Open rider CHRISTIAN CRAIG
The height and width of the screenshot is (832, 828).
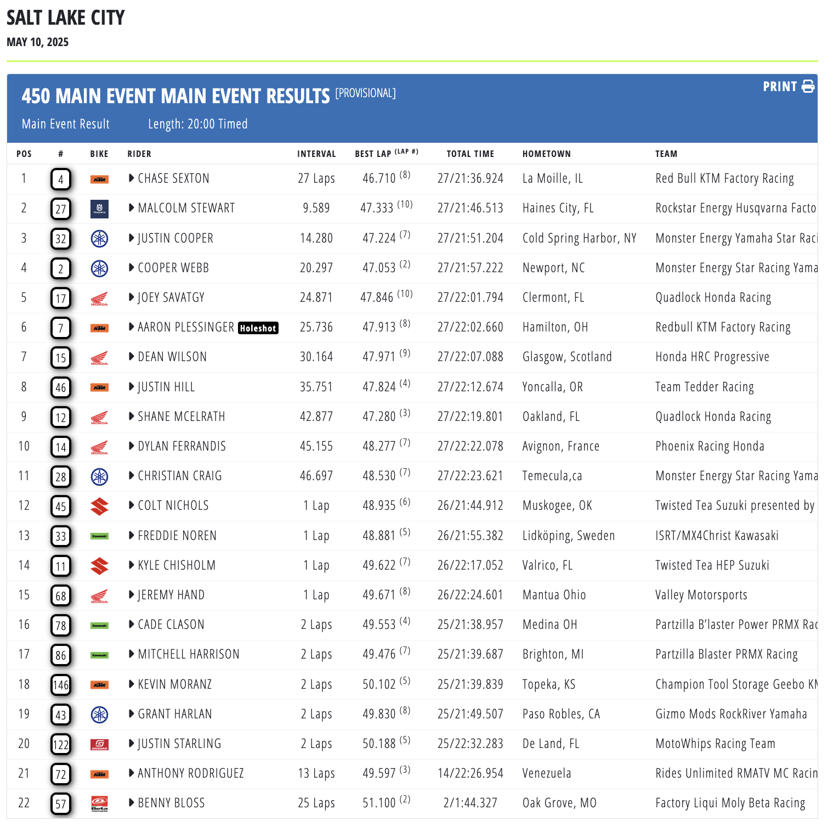[180, 476]
